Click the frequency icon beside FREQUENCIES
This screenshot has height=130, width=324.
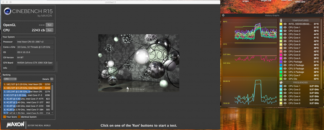click(281, 82)
